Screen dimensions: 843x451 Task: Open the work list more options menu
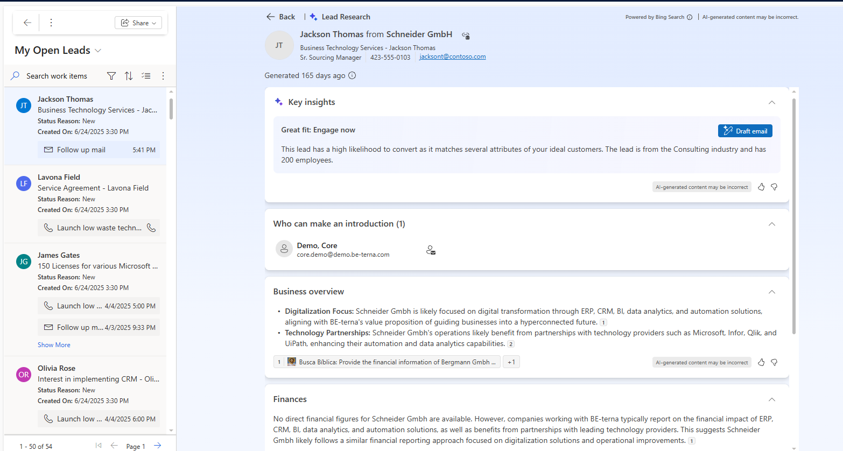(163, 76)
